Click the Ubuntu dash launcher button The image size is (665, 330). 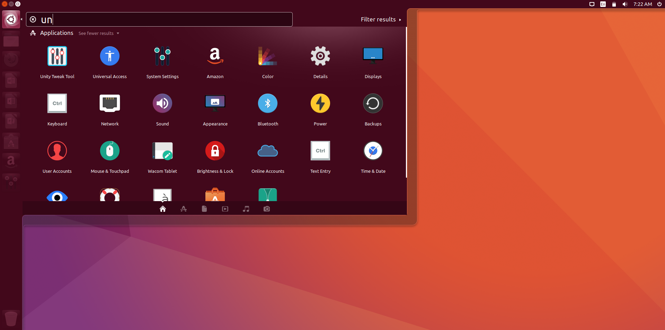11,19
